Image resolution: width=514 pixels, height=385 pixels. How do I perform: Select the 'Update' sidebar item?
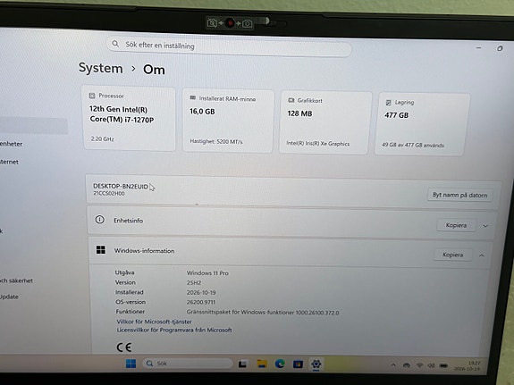(9, 297)
